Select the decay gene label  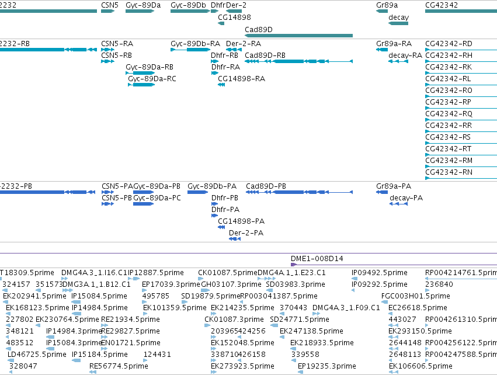[398, 17]
